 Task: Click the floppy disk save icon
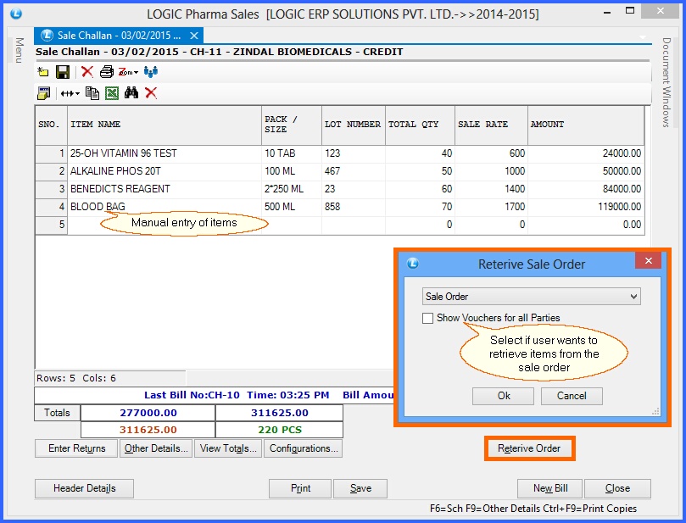pyautogui.click(x=63, y=72)
